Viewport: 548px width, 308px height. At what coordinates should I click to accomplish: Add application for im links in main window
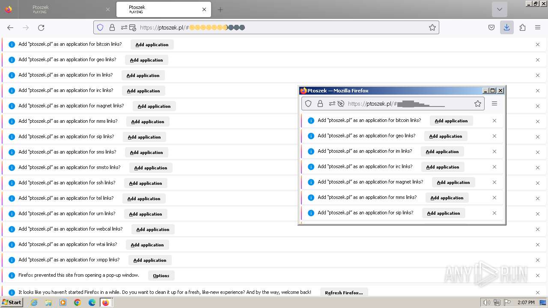point(143,75)
